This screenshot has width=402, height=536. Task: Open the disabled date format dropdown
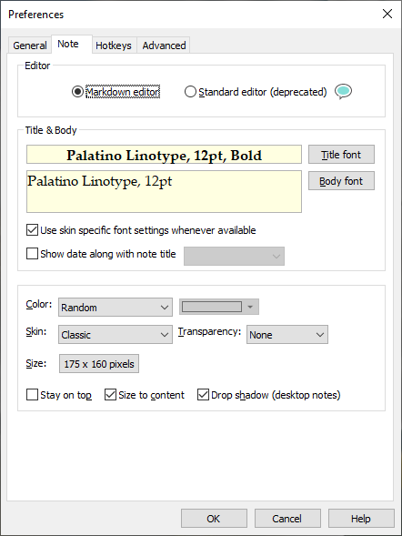234,256
